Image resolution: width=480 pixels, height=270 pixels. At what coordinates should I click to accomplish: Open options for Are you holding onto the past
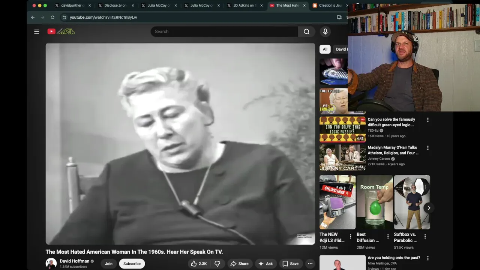pos(428,258)
